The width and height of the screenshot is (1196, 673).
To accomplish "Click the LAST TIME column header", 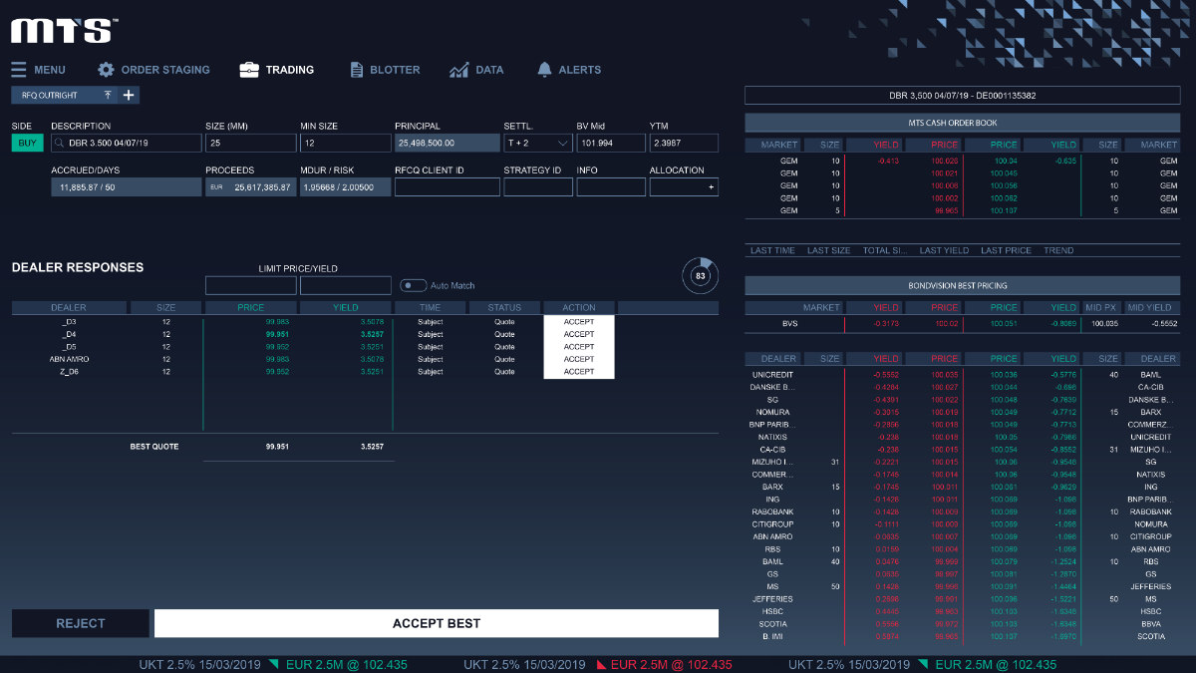I will tap(773, 250).
